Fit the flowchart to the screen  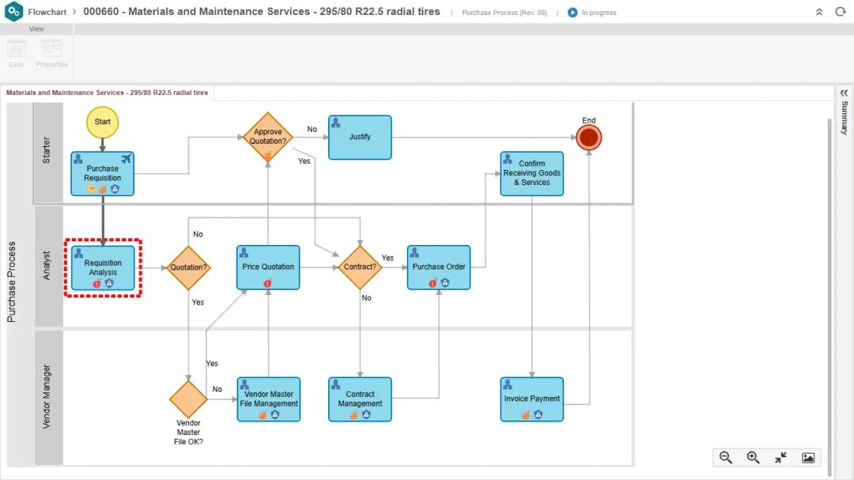click(780, 458)
